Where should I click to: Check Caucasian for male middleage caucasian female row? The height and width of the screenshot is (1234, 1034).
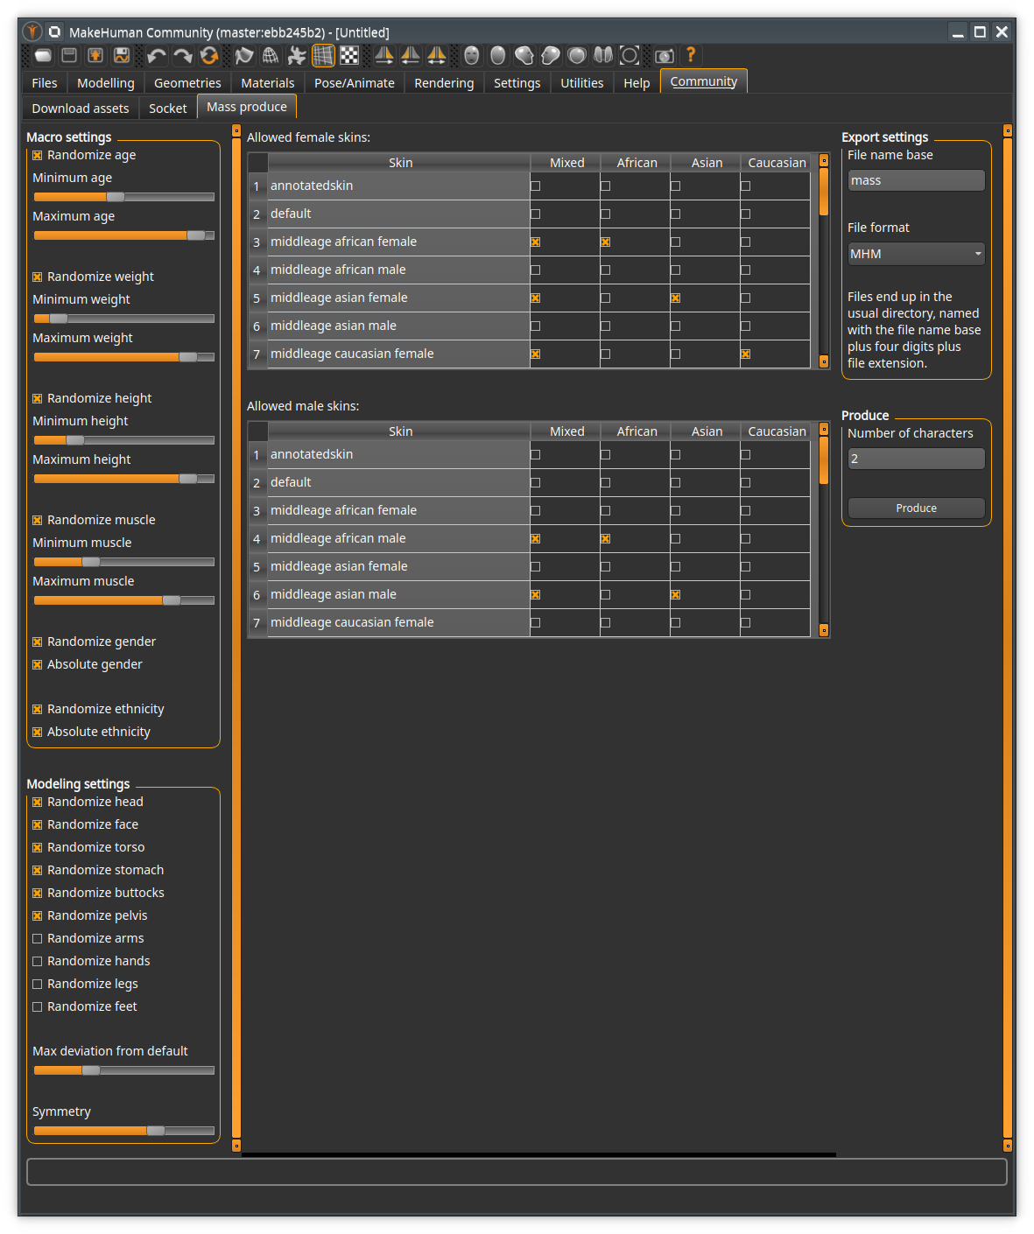[746, 623]
